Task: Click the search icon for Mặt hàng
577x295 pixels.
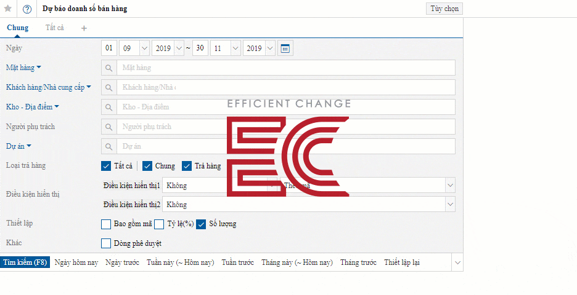Action: [x=109, y=68]
